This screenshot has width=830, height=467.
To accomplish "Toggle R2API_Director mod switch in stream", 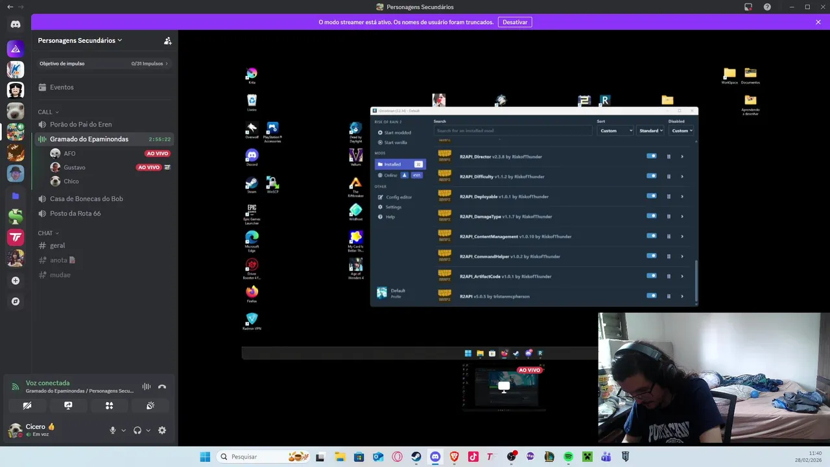I will click(x=652, y=156).
